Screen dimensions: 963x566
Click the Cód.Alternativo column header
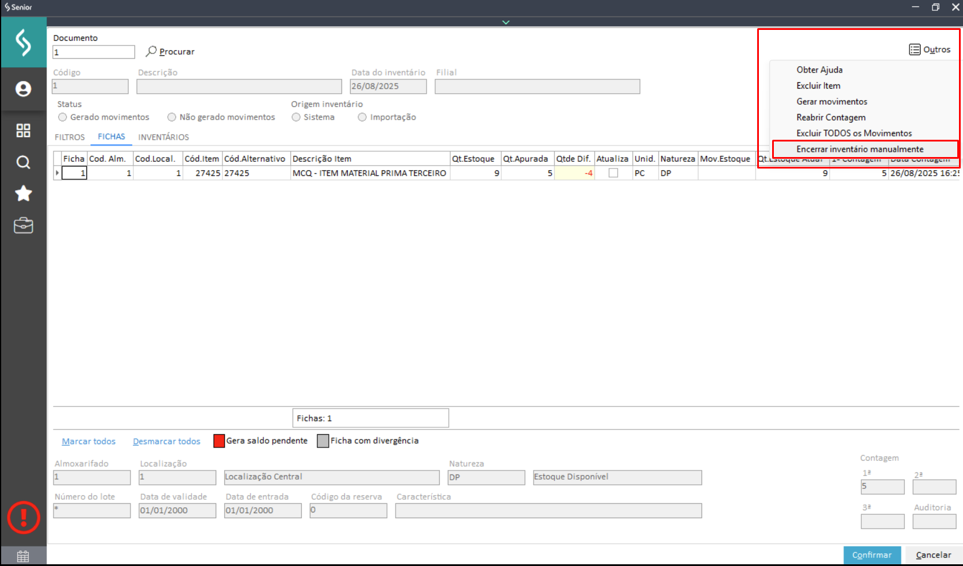tap(256, 159)
